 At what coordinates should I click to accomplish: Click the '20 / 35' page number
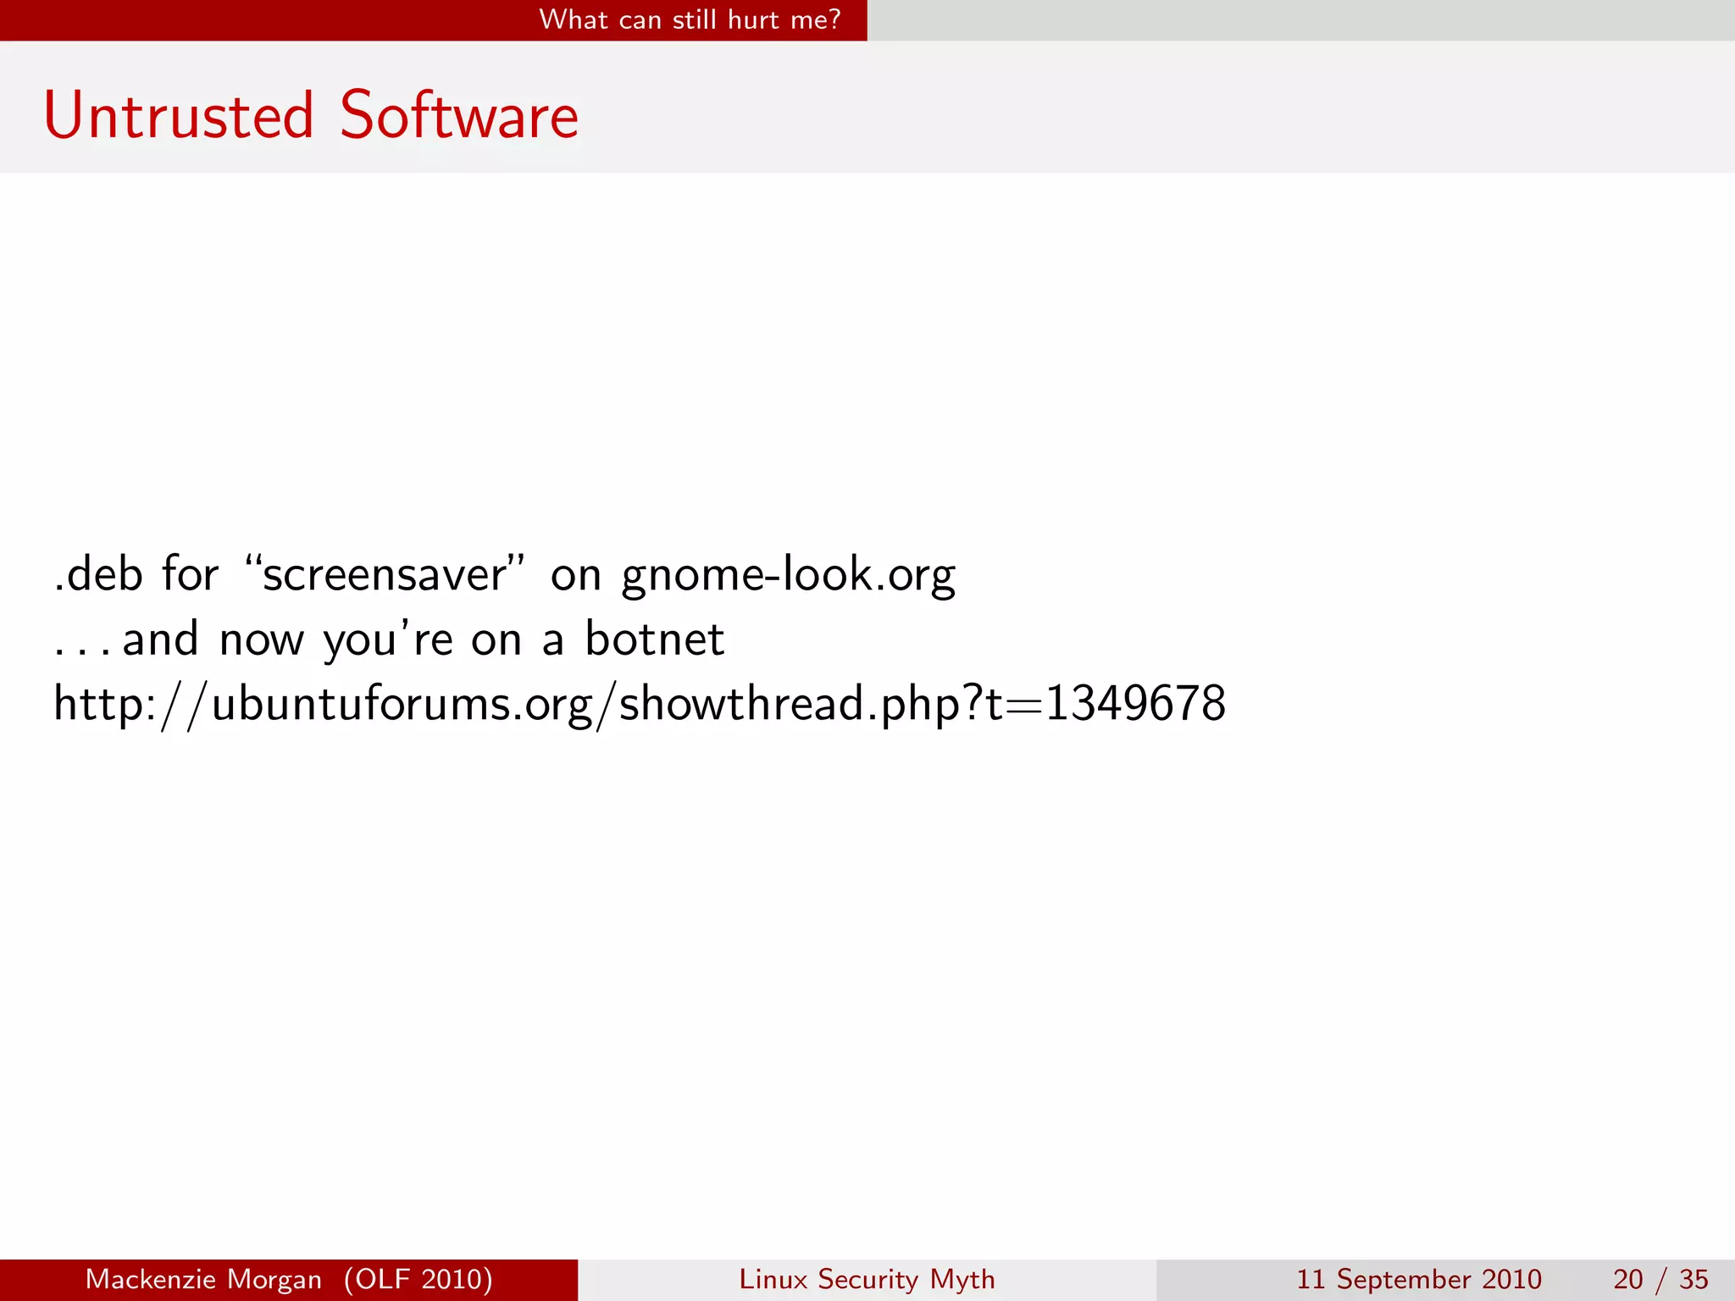click(1660, 1279)
